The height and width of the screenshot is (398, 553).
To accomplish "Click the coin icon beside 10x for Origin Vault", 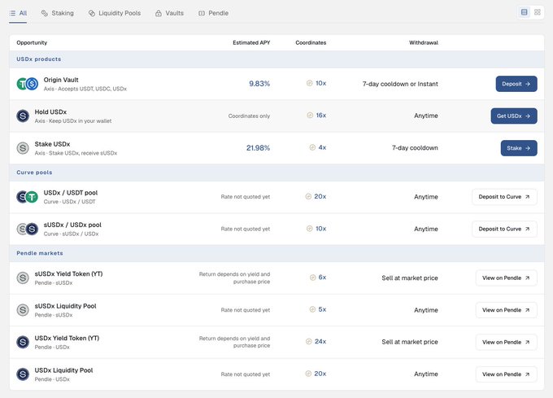I will (x=310, y=83).
